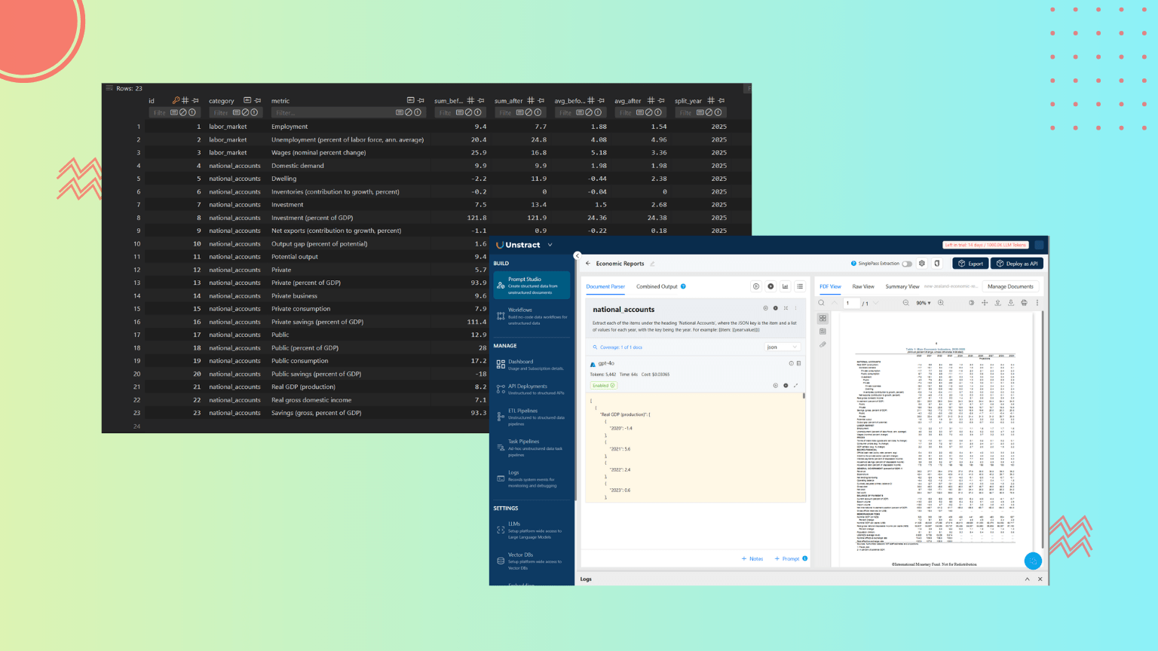Pin the metric column in the table
Image resolution: width=1158 pixels, height=651 pixels.
pyautogui.click(x=421, y=100)
